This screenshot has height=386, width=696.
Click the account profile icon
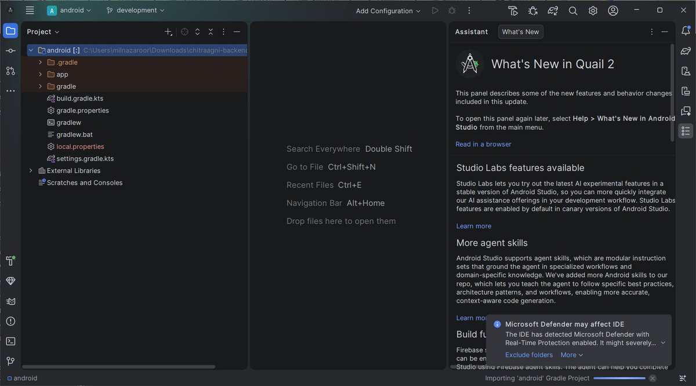(x=613, y=10)
